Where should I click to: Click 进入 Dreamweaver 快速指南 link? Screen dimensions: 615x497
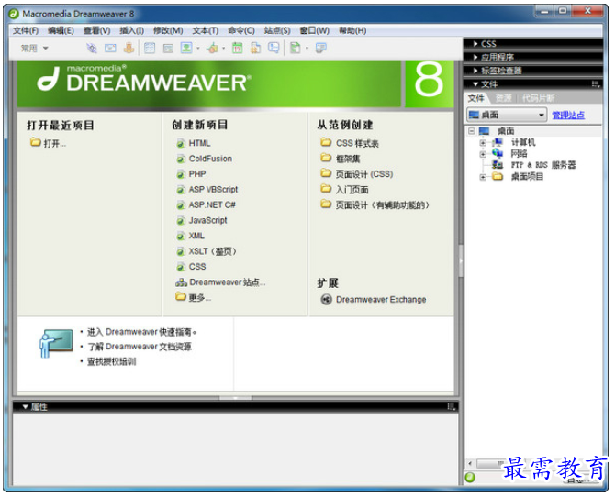point(141,332)
